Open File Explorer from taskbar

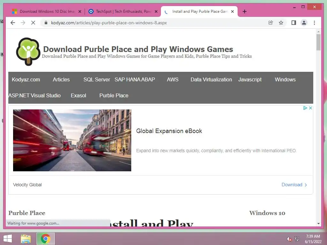click(26, 239)
